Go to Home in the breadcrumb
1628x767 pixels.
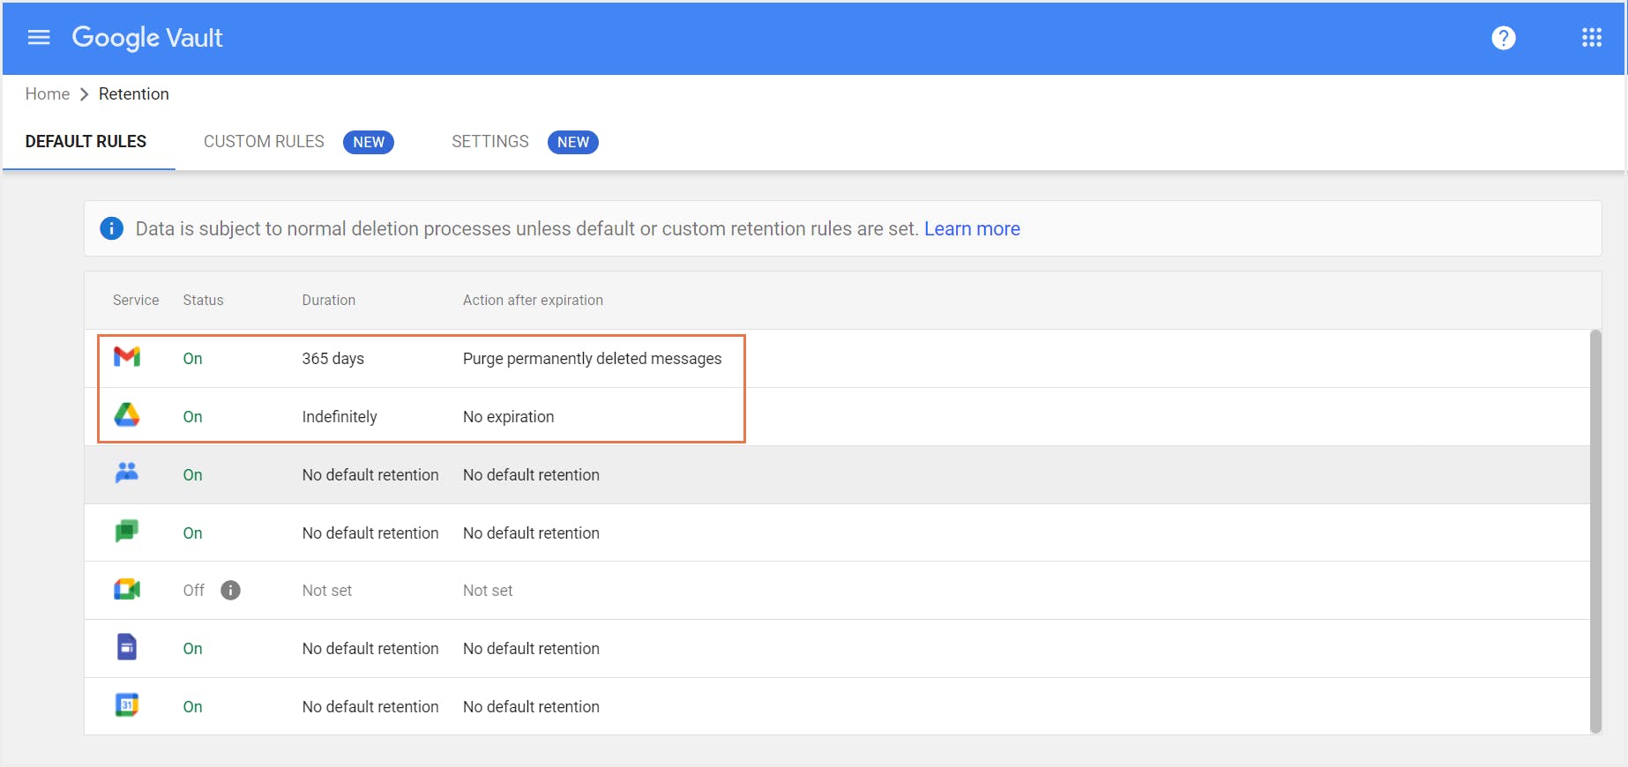point(48,93)
